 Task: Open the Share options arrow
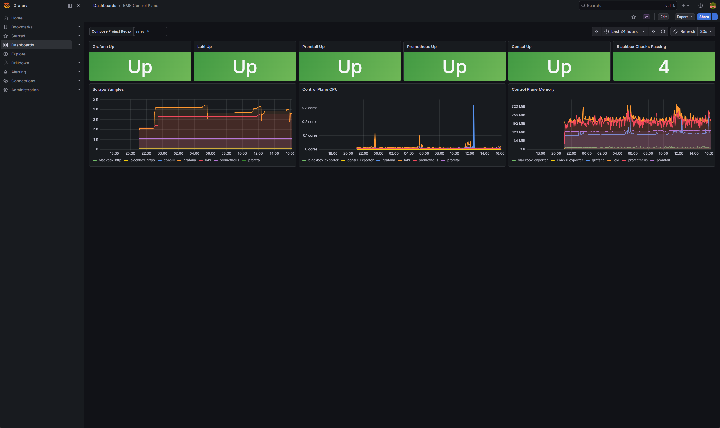click(715, 17)
